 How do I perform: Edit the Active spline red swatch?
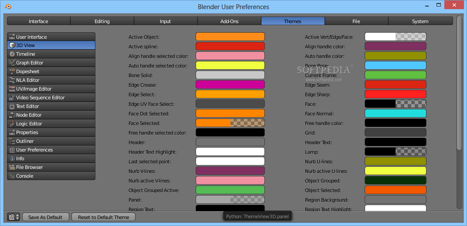click(x=230, y=46)
